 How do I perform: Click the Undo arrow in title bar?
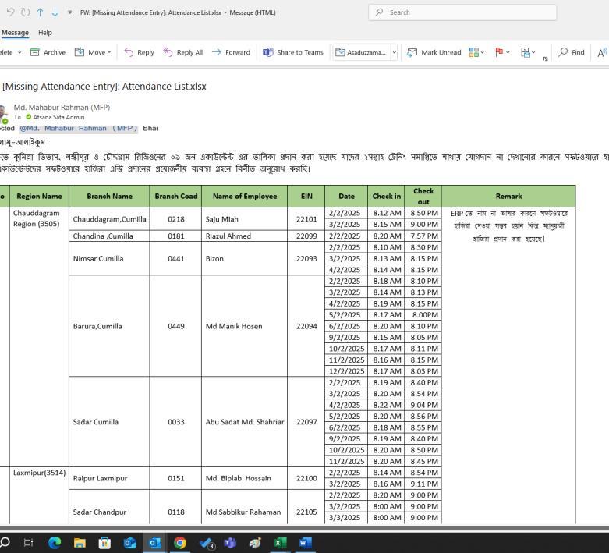(x=10, y=12)
